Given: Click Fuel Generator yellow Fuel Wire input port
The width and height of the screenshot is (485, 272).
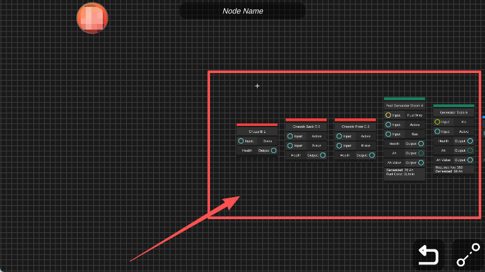Looking at the screenshot, I should [389, 115].
